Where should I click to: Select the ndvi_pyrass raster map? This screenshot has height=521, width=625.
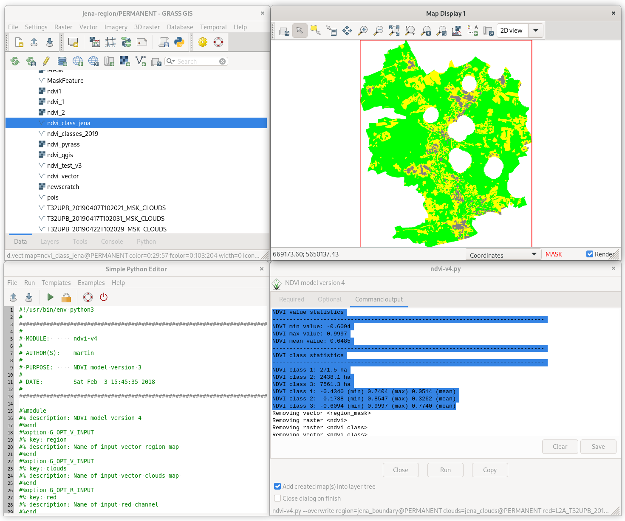pos(63,144)
